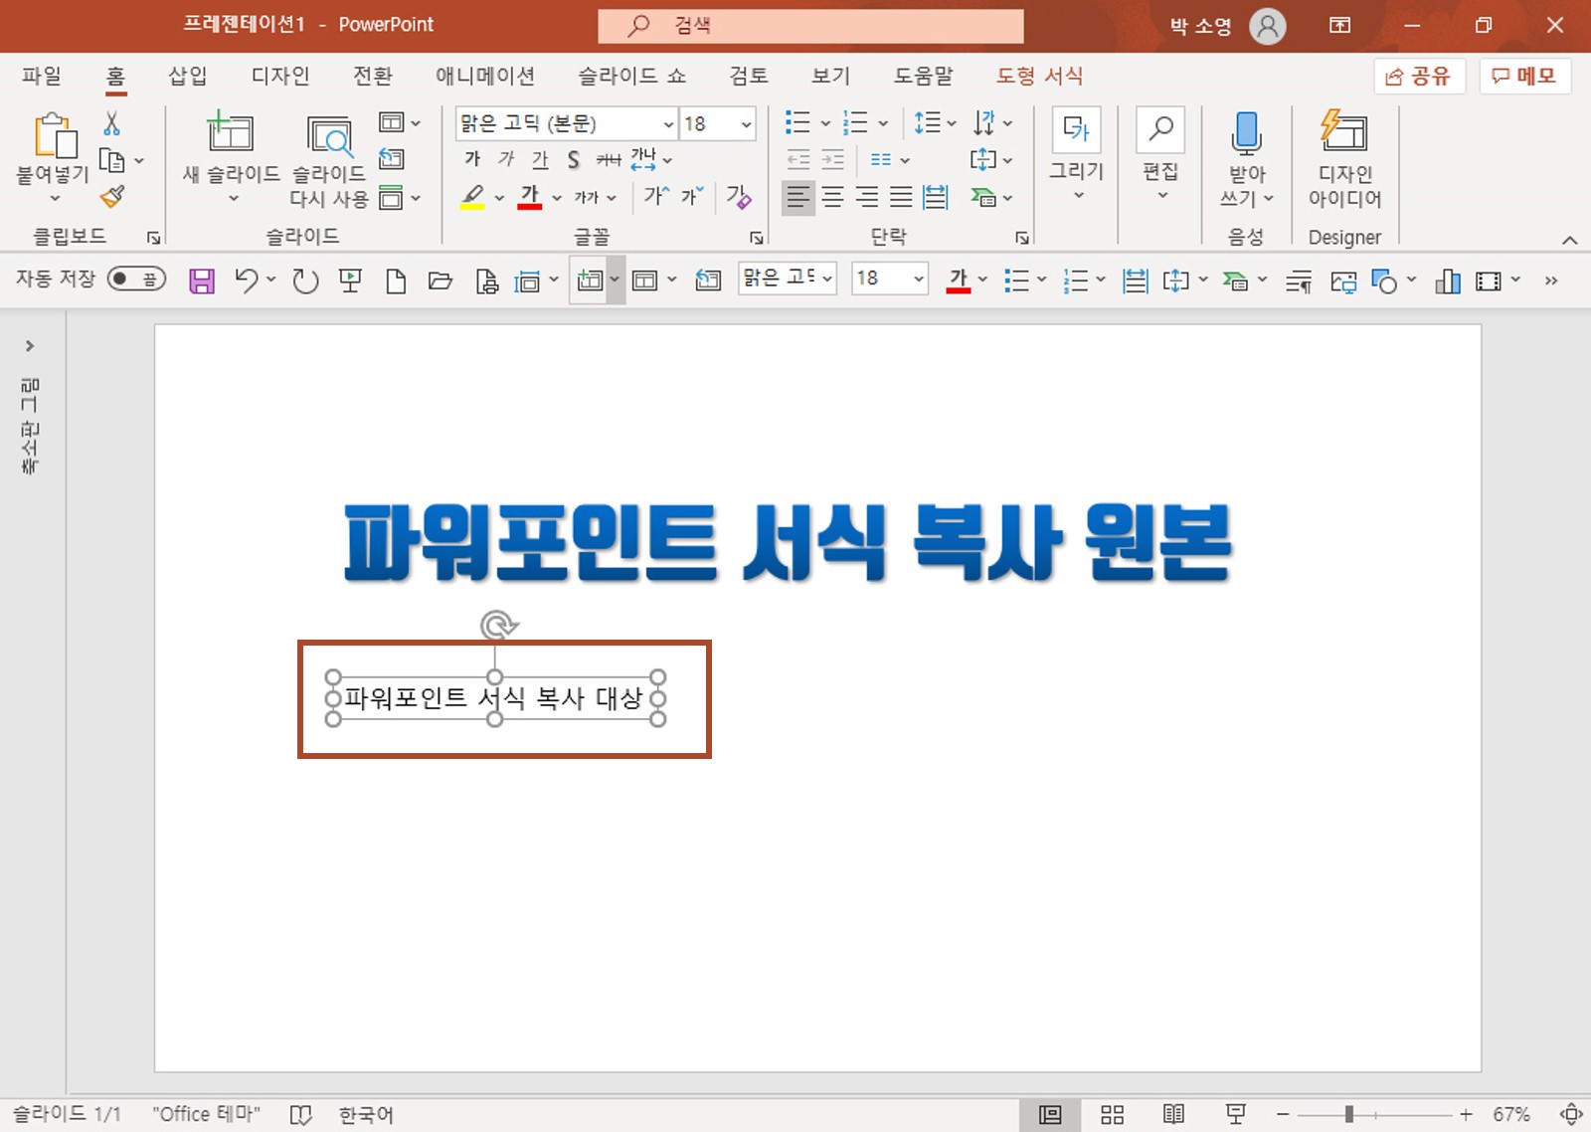This screenshot has width=1591, height=1132.
Task: Switch to the 삽입 ribbon tab
Action: pos(187,76)
